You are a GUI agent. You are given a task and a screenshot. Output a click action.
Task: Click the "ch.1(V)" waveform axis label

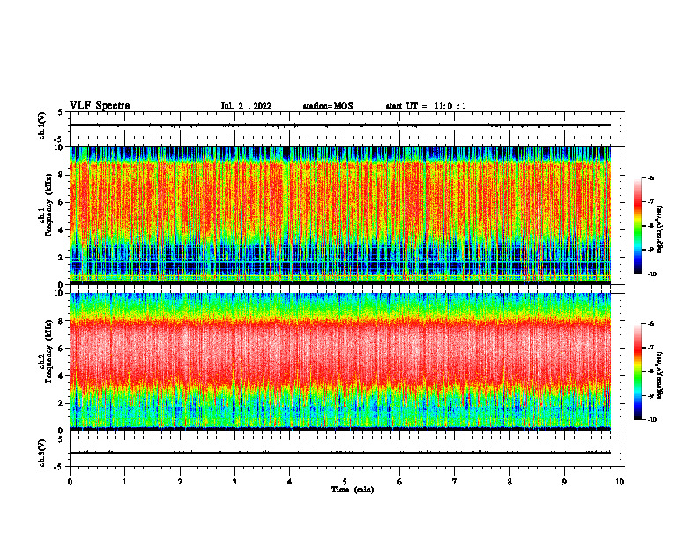(41, 125)
